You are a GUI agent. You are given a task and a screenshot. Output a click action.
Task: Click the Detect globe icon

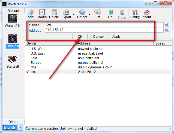82,12
